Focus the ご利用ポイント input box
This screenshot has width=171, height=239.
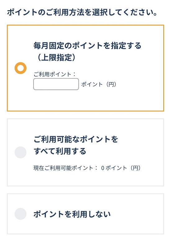click(56, 84)
